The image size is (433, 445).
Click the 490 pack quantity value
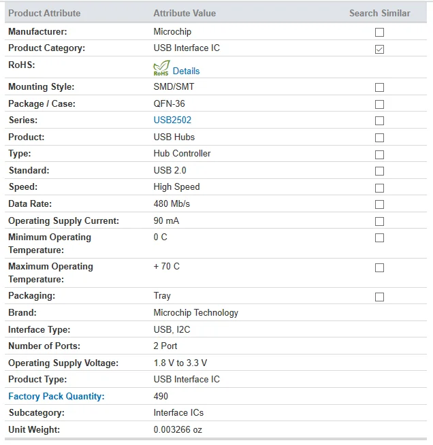(x=161, y=396)
